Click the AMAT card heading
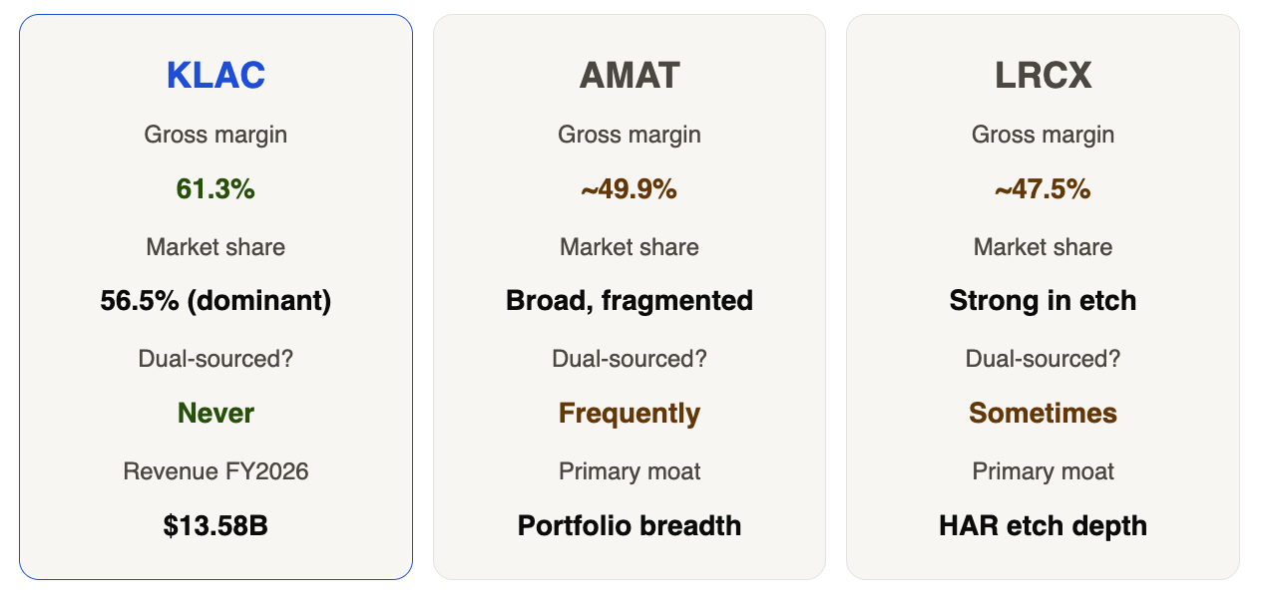 tap(630, 76)
